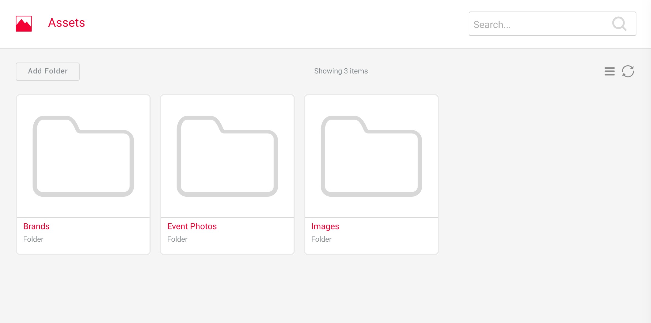651x323 pixels.
Task: Open the Assets title link
Action: tap(67, 23)
